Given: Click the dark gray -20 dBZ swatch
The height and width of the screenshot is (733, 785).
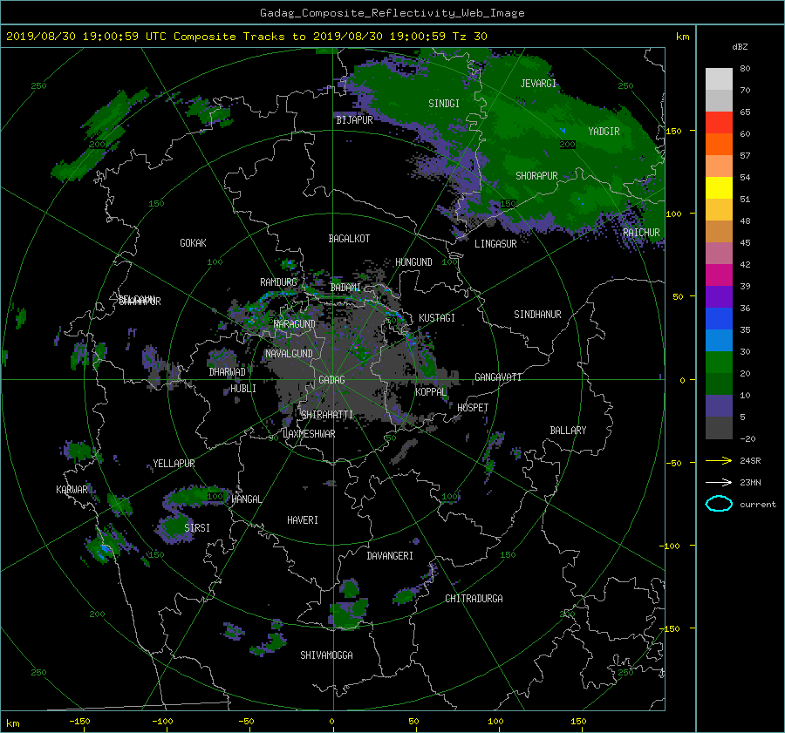Looking at the screenshot, I should (x=719, y=428).
